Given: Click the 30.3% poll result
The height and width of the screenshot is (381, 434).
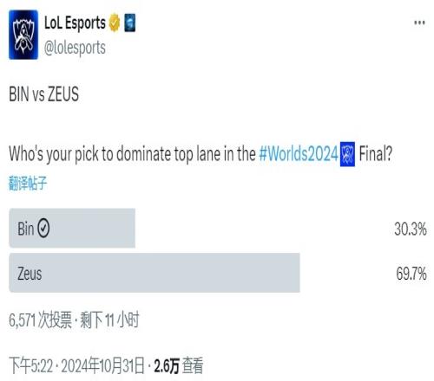Looking at the screenshot, I should click(x=411, y=229).
